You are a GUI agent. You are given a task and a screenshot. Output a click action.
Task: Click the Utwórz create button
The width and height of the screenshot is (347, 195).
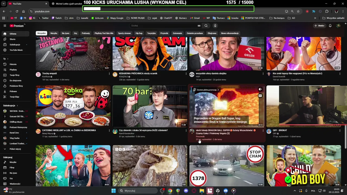click(319, 26)
